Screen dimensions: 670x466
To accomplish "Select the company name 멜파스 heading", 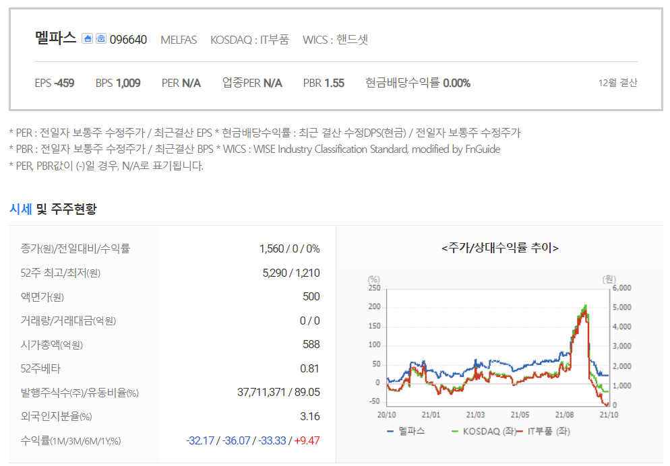I will (x=55, y=38).
